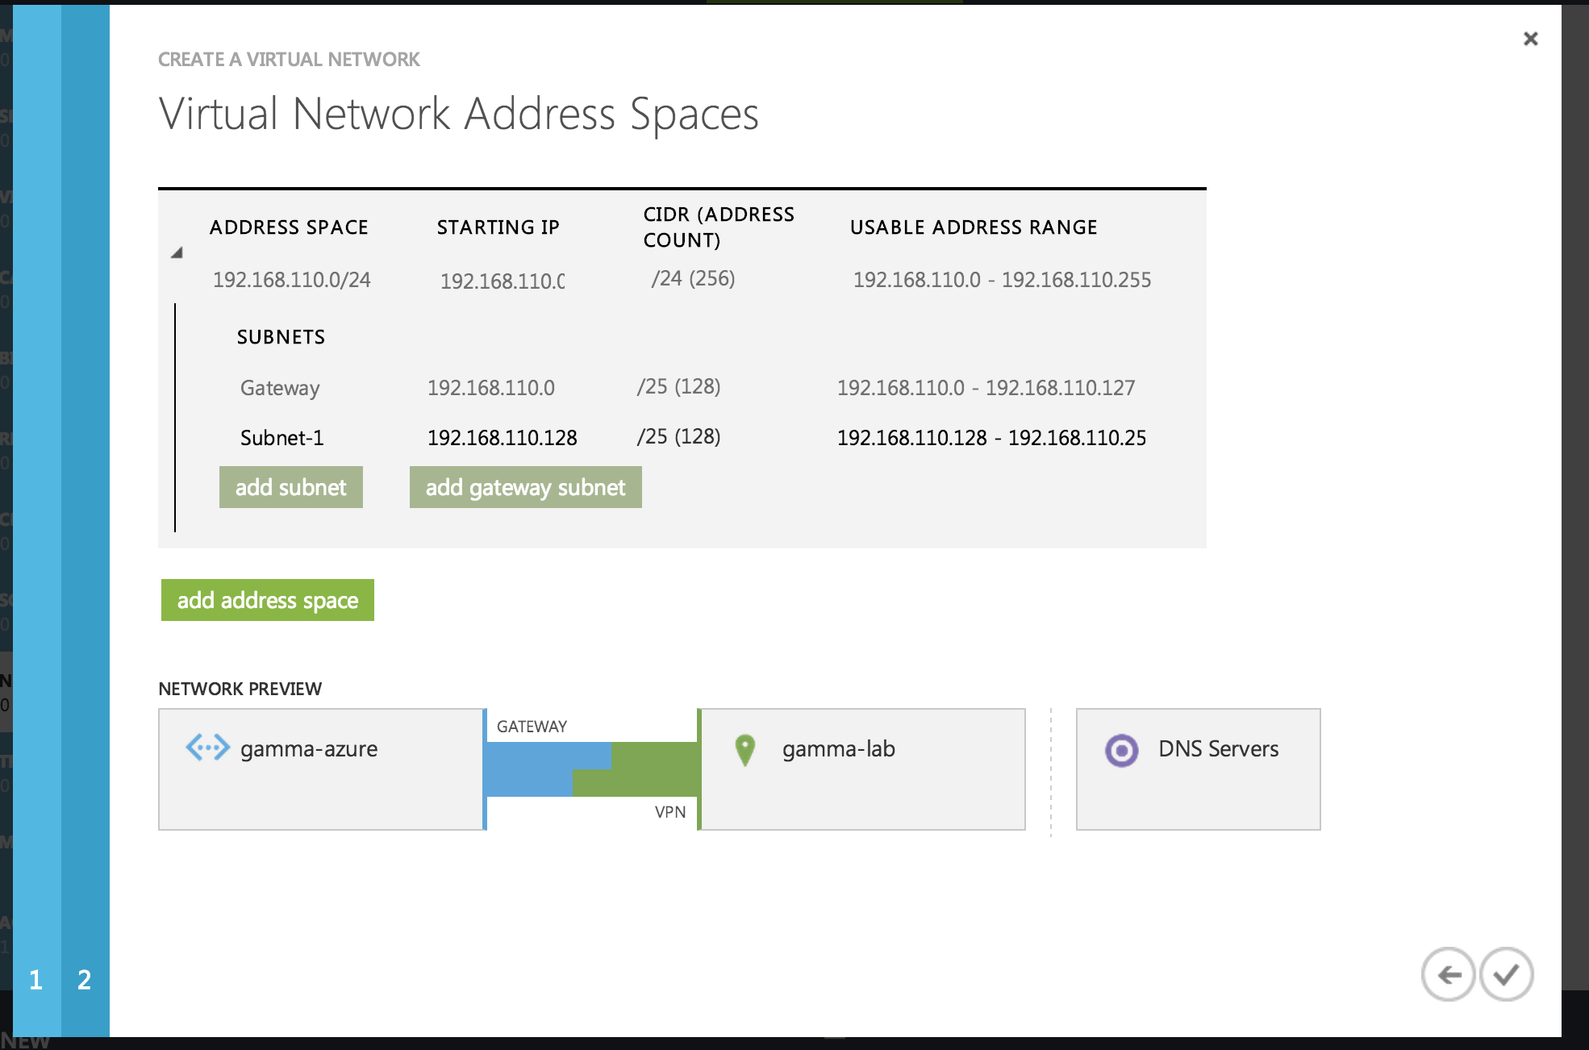This screenshot has width=1589, height=1050.
Task: Click the gamma-lab location pin icon
Action: [x=745, y=749]
